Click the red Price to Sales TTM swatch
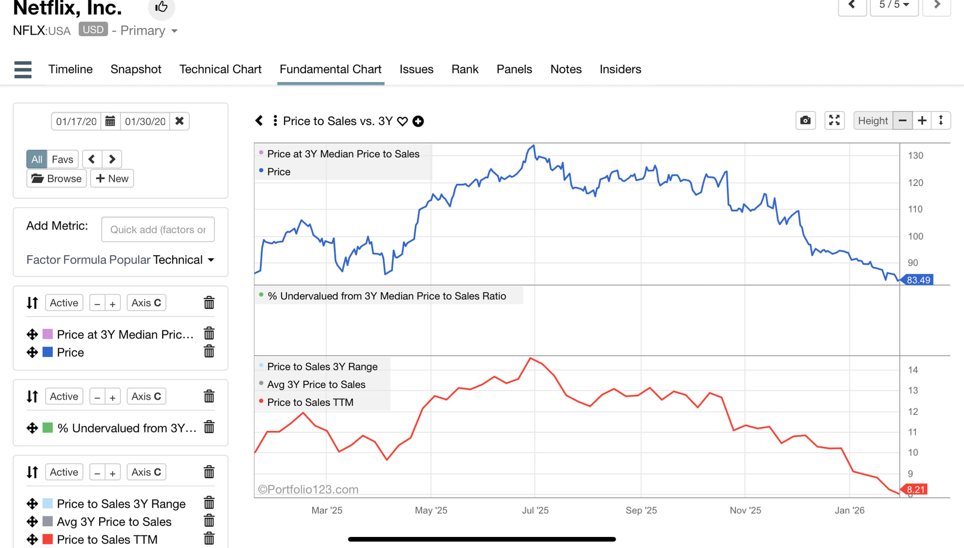Viewport: 964px width, 548px height. coord(48,539)
